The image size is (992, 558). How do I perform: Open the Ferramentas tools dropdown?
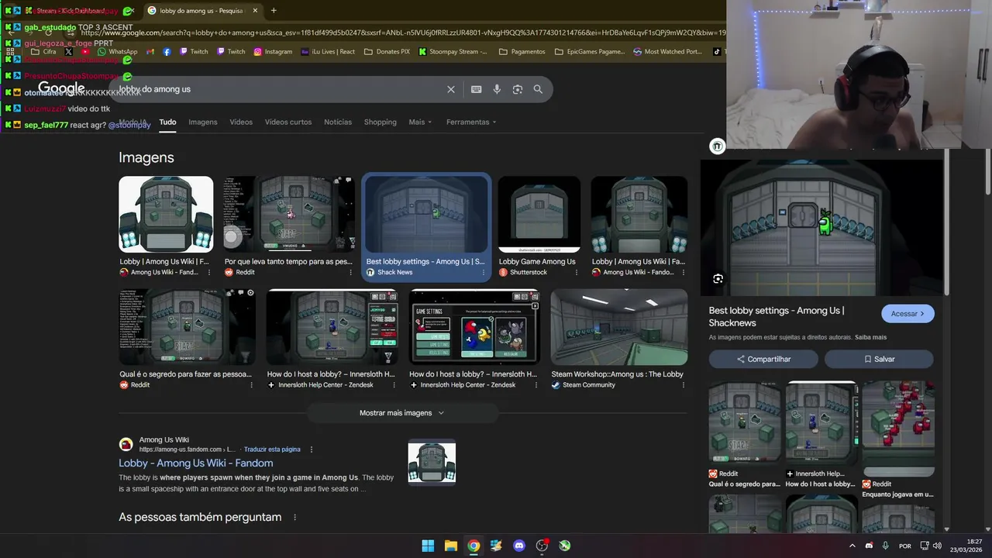pos(470,122)
